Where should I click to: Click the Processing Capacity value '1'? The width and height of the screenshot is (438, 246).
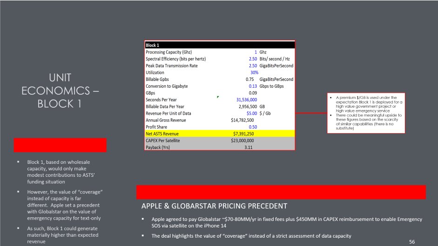tap(256, 52)
